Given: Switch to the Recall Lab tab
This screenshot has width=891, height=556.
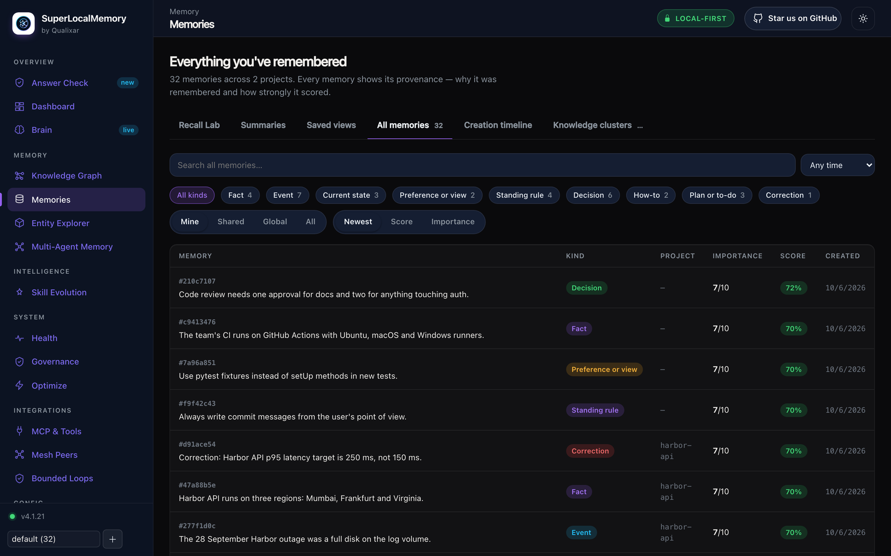Looking at the screenshot, I should point(199,125).
